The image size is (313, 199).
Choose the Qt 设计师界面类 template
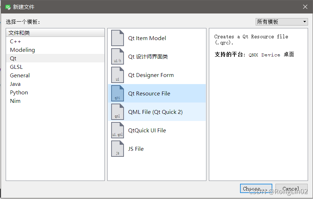(x=157, y=56)
